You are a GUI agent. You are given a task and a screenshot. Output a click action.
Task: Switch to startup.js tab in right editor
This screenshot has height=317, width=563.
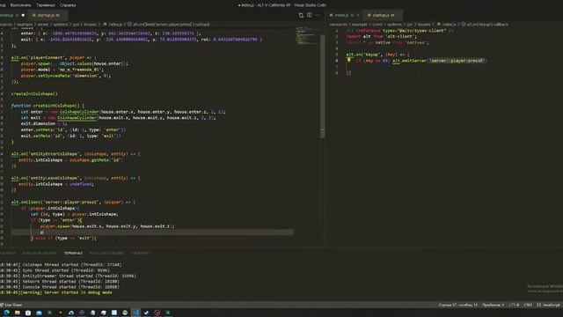click(x=383, y=15)
